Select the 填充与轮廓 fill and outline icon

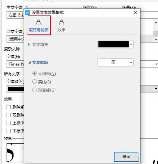(x=39, y=22)
